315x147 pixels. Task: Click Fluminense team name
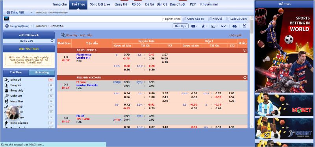tap(84, 55)
